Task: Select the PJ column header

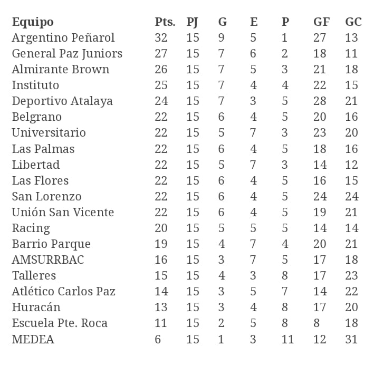Action: click(x=193, y=22)
